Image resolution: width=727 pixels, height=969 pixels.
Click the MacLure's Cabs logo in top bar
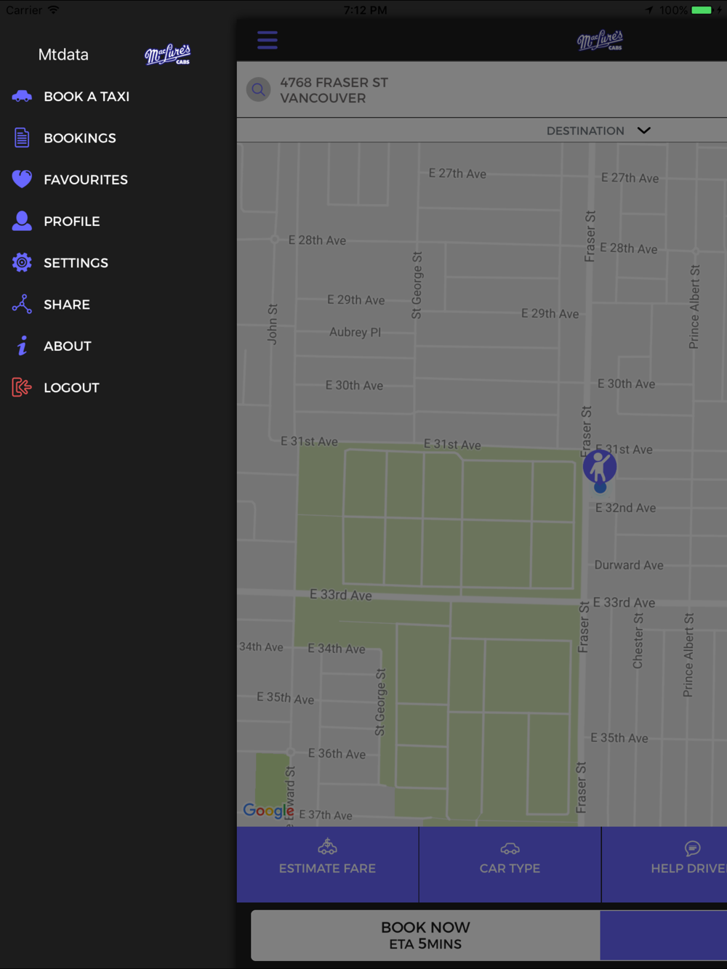(600, 41)
